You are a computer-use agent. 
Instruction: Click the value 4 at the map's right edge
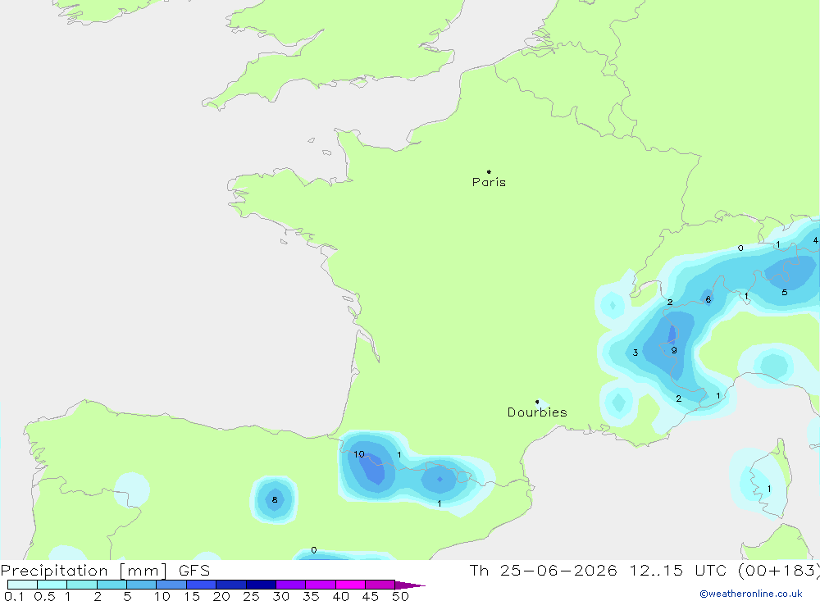815,240
